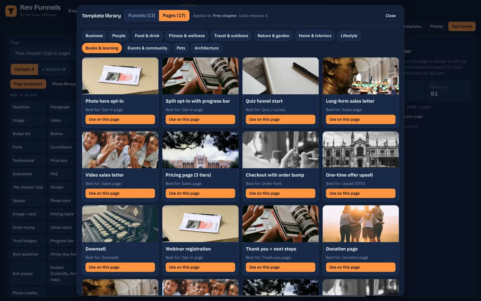Choose the Architecture filter chip
This screenshot has width=481, height=301.
(207, 48)
